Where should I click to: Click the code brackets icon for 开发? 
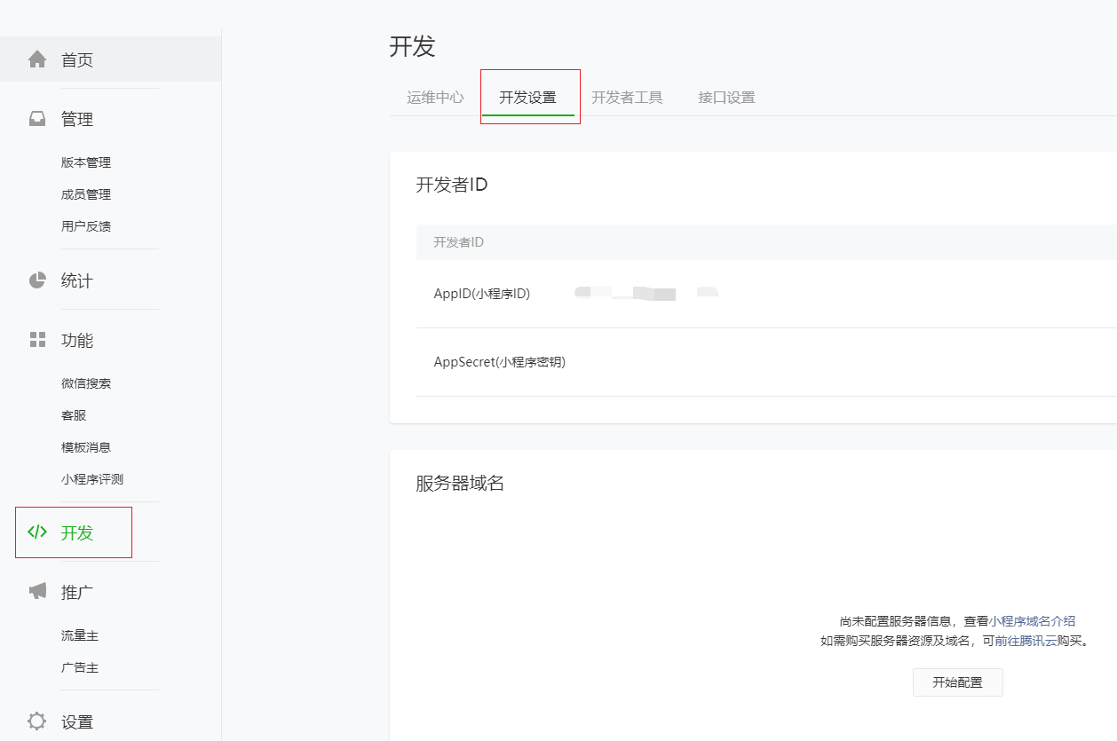tap(37, 532)
